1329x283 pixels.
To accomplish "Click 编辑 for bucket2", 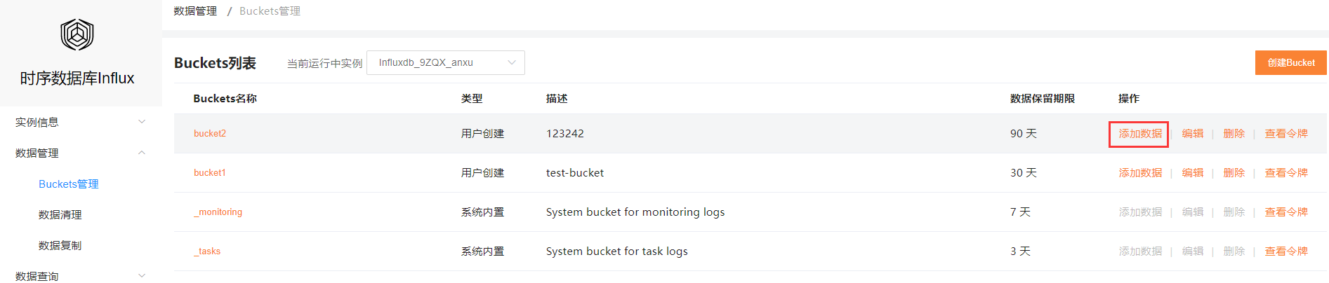I will [x=1192, y=133].
